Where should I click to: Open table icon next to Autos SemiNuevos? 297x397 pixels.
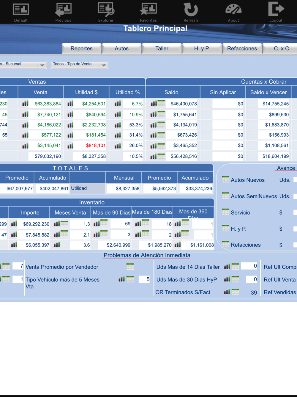[226, 196]
